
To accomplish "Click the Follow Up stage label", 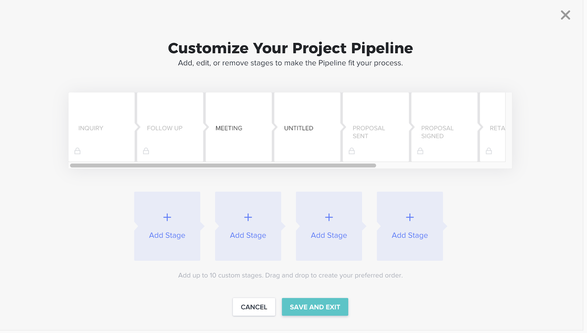I will (165, 128).
